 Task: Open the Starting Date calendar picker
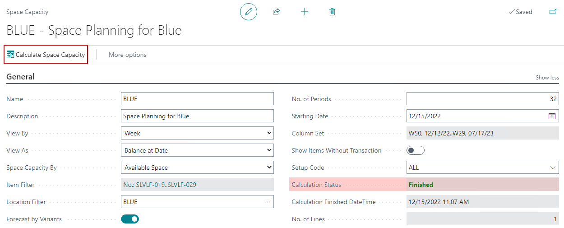point(552,116)
